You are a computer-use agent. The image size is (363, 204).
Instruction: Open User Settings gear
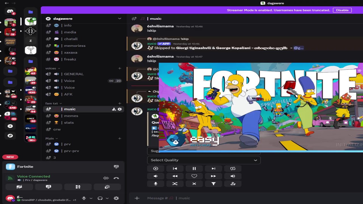116,198
